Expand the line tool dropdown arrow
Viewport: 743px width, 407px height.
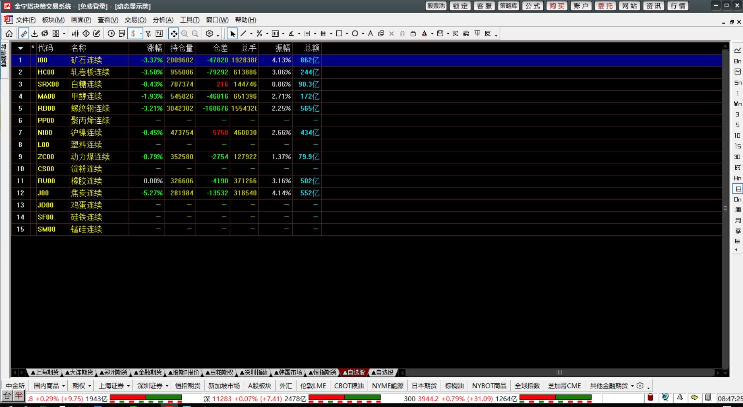pos(251,34)
